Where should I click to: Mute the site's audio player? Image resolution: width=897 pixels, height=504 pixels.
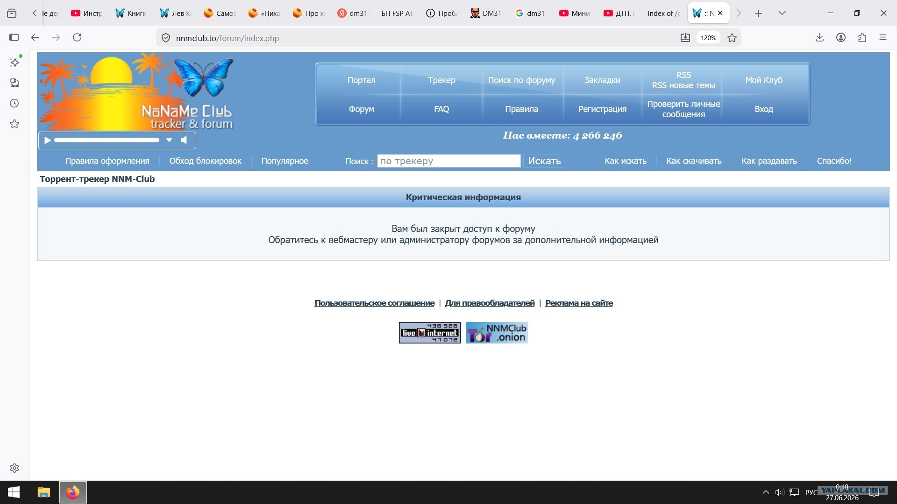[x=184, y=140]
